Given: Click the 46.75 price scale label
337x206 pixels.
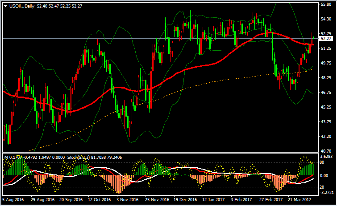Looking at the screenshot, I should point(326,92).
